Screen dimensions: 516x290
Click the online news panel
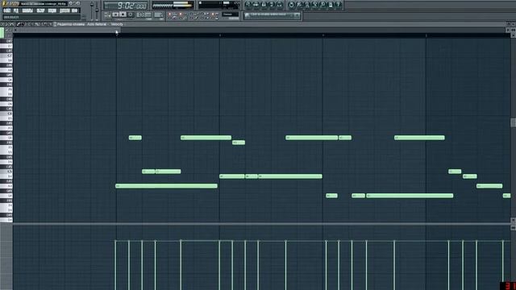tap(273, 15)
